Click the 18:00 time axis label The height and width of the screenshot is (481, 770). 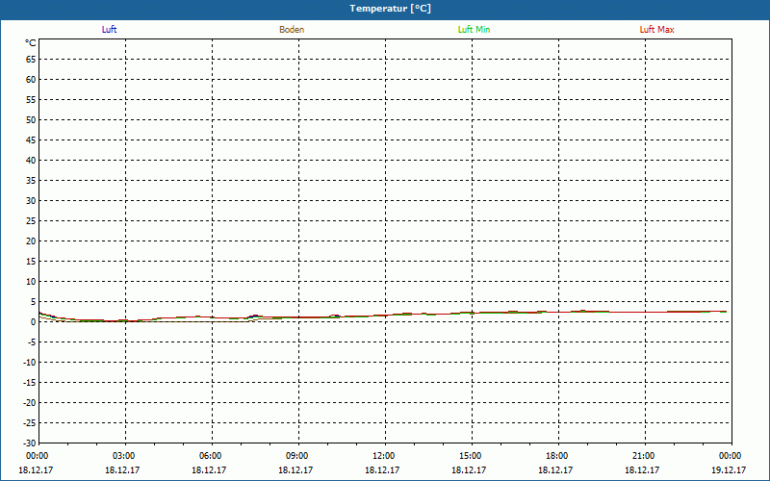[556, 456]
